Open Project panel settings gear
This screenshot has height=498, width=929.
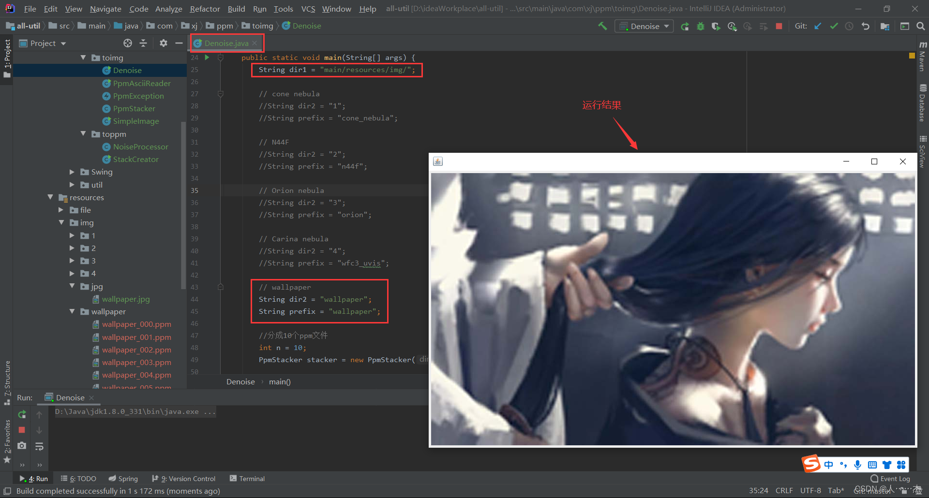tap(164, 43)
